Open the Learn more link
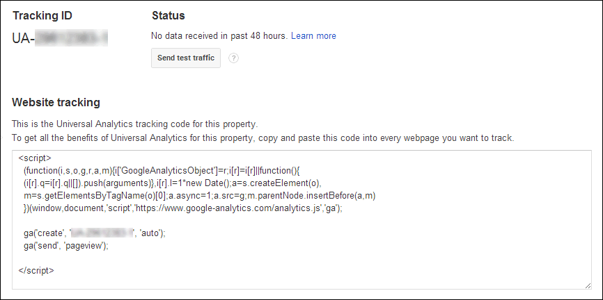Image resolution: width=603 pixels, height=300 pixels. tap(313, 35)
